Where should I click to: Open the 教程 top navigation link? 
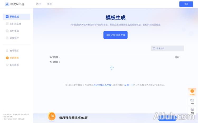[x=38, y=4]
